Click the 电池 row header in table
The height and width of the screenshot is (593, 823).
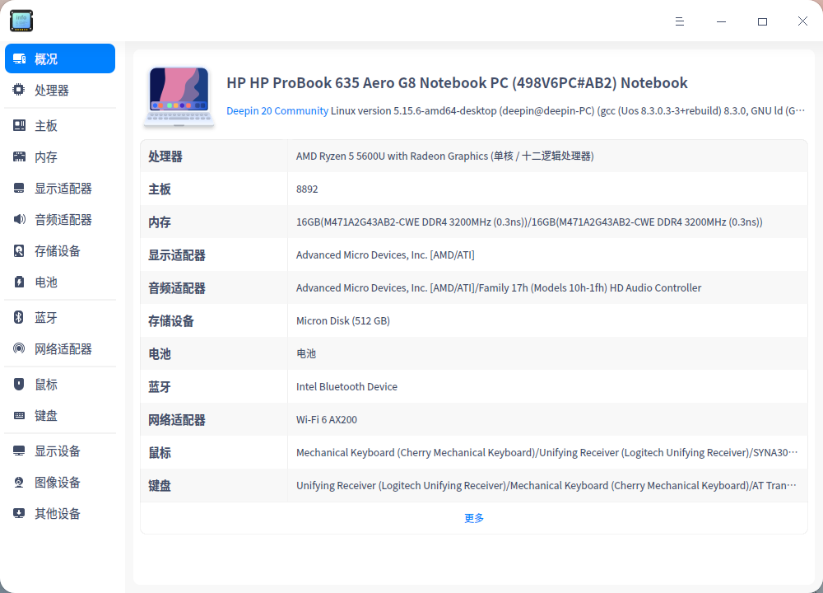tap(160, 354)
